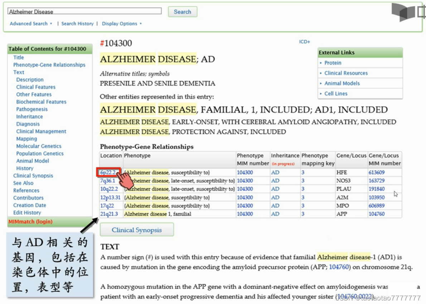Click MIMmatch (login) link
The width and height of the screenshot is (426, 304).
click(x=30, y=222)
